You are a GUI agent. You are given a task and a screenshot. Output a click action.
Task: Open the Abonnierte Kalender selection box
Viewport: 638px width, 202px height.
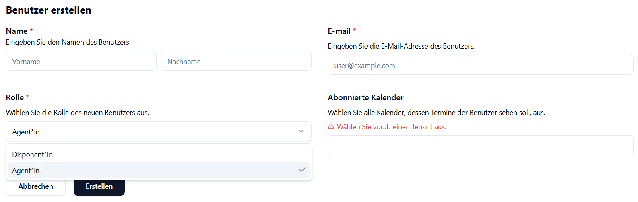tap(480, 145)
